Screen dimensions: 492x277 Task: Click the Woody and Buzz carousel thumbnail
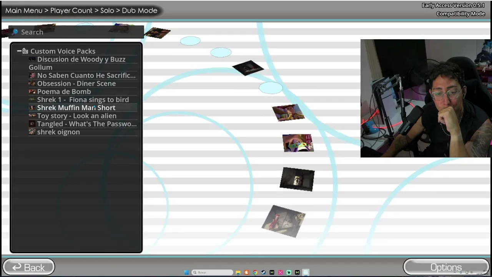click(x=288, y=113)
